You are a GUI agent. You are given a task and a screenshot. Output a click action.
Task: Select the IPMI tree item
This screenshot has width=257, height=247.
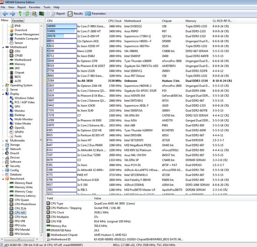pos(15,26)
